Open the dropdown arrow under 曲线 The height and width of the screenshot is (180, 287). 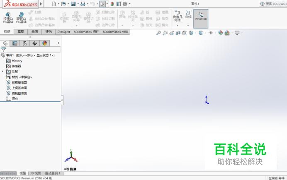[x=188, y=26]
